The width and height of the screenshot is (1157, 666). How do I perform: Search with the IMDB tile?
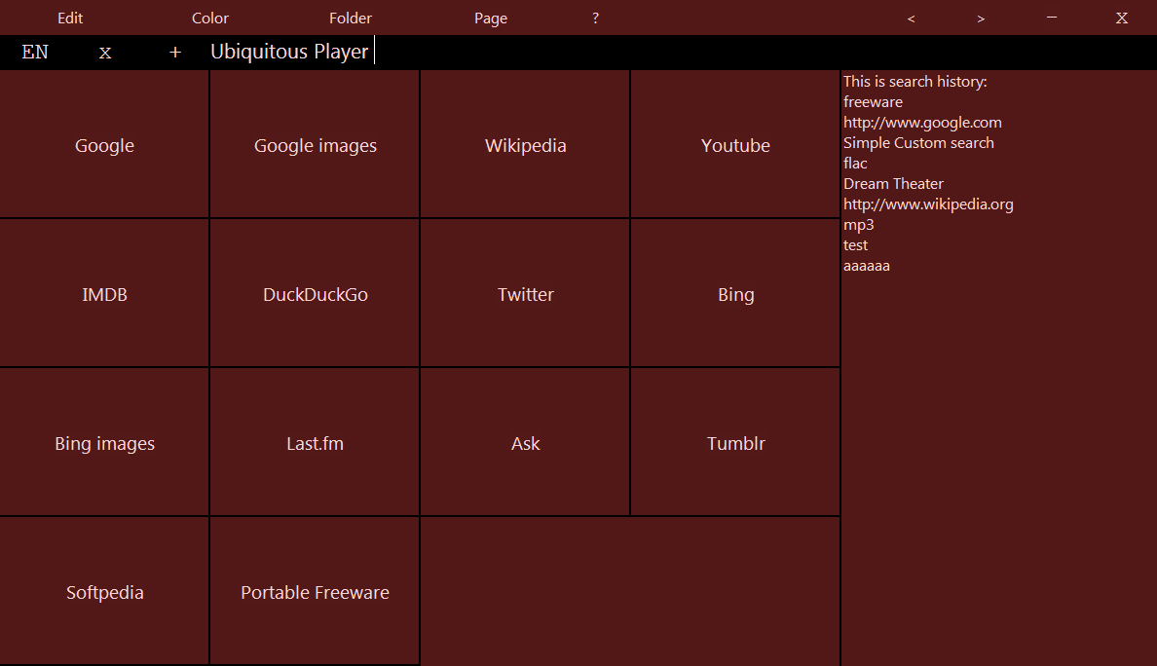point(105,293)
